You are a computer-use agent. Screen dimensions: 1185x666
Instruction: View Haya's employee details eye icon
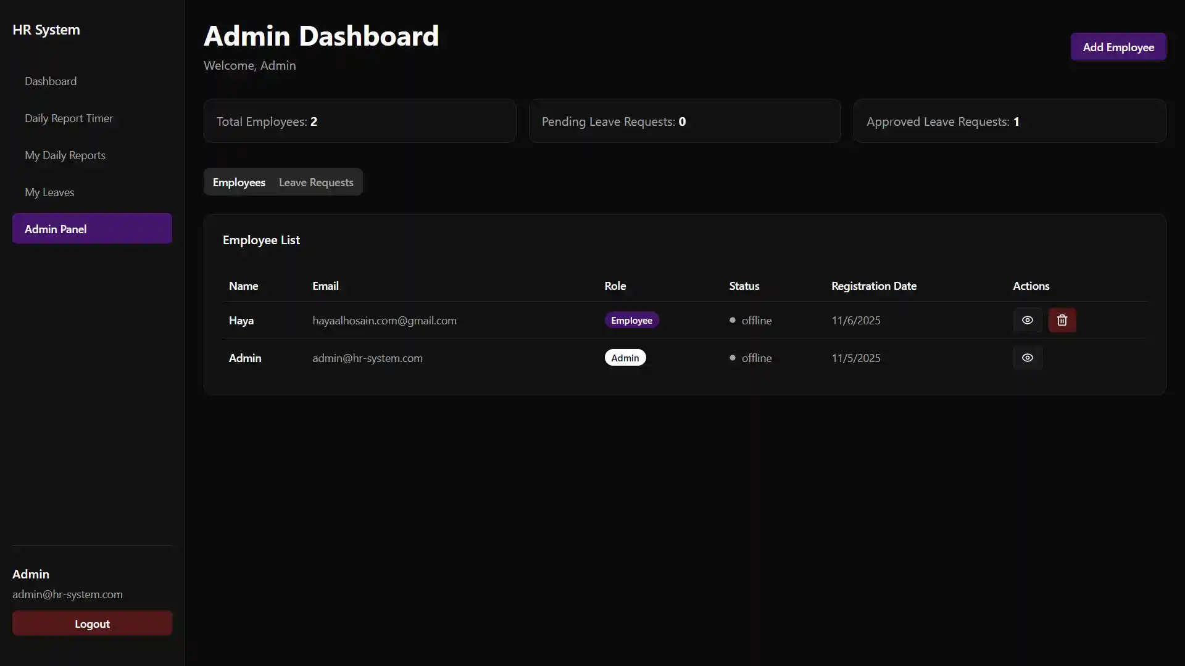1027,320
